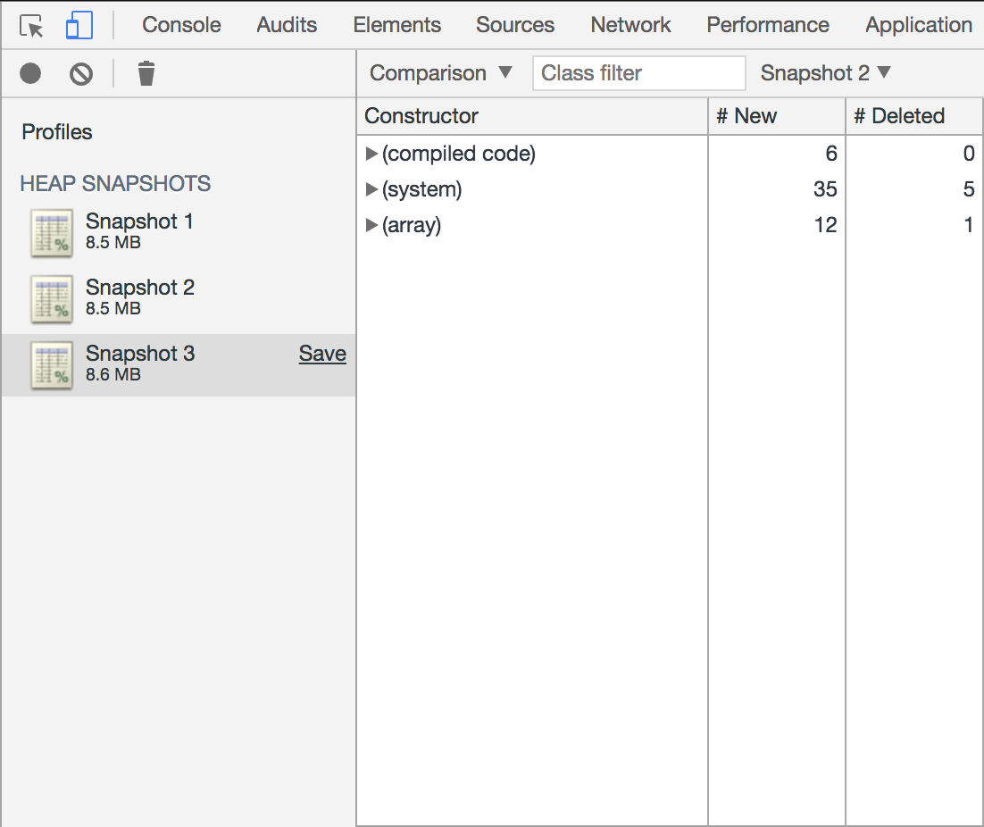This screenshot has width=984, height=827.
Task: Focus the Class filter input field
Action: (x=638, y=72)
